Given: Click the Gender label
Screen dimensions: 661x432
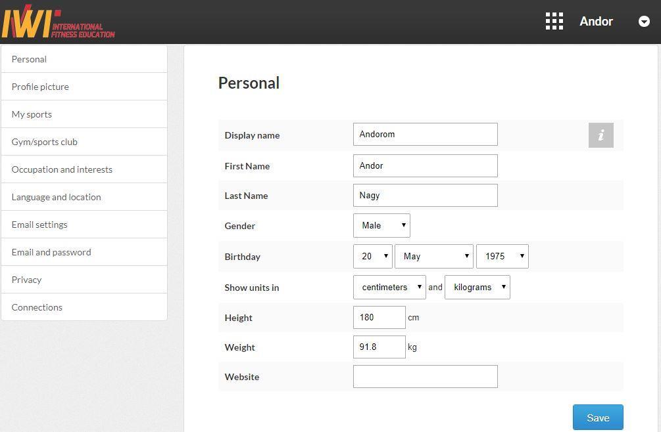Looking at the screenshot, I should pyautogui.click(x=240, y=226).
